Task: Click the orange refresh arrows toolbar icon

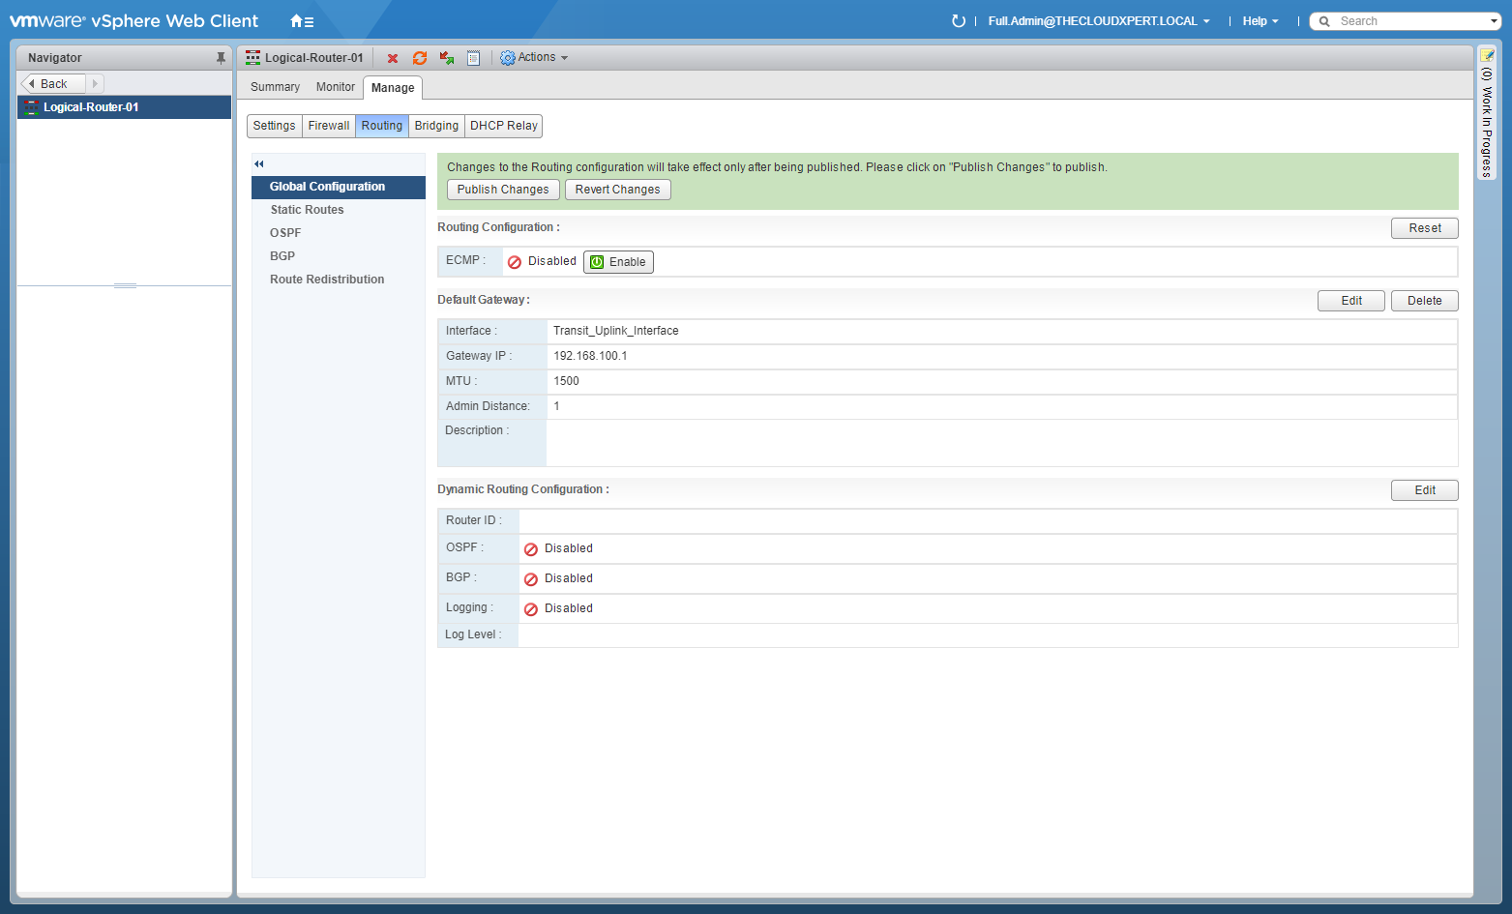Action: (420, 58)
